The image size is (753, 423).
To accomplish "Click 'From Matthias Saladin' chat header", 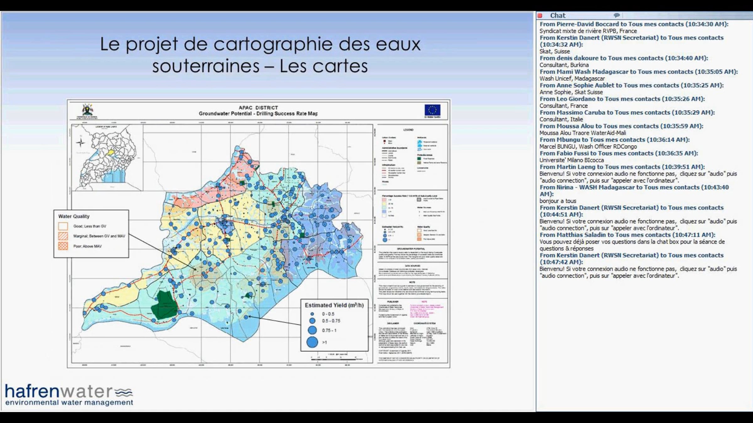I will [x=627, y=235].
